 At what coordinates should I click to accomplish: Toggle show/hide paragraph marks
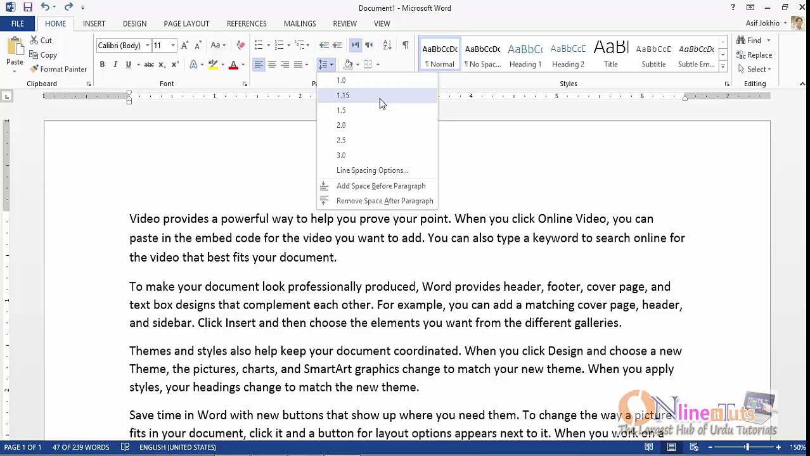(x=405, y=46)
